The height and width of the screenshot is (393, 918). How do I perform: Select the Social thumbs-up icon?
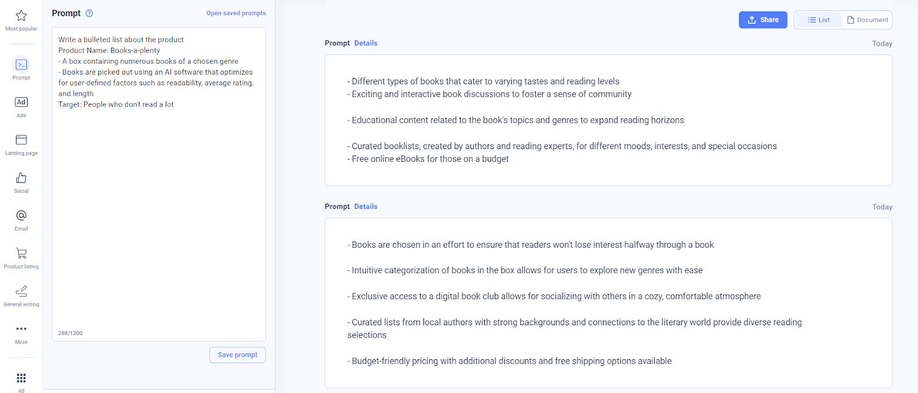point(21,178)
